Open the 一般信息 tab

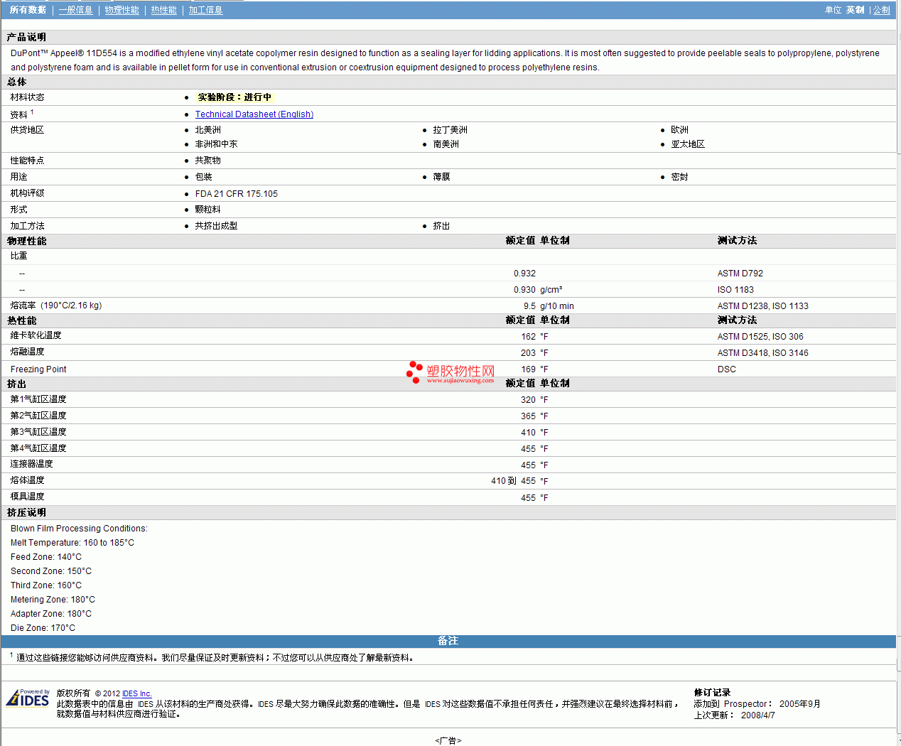[76, 10]
